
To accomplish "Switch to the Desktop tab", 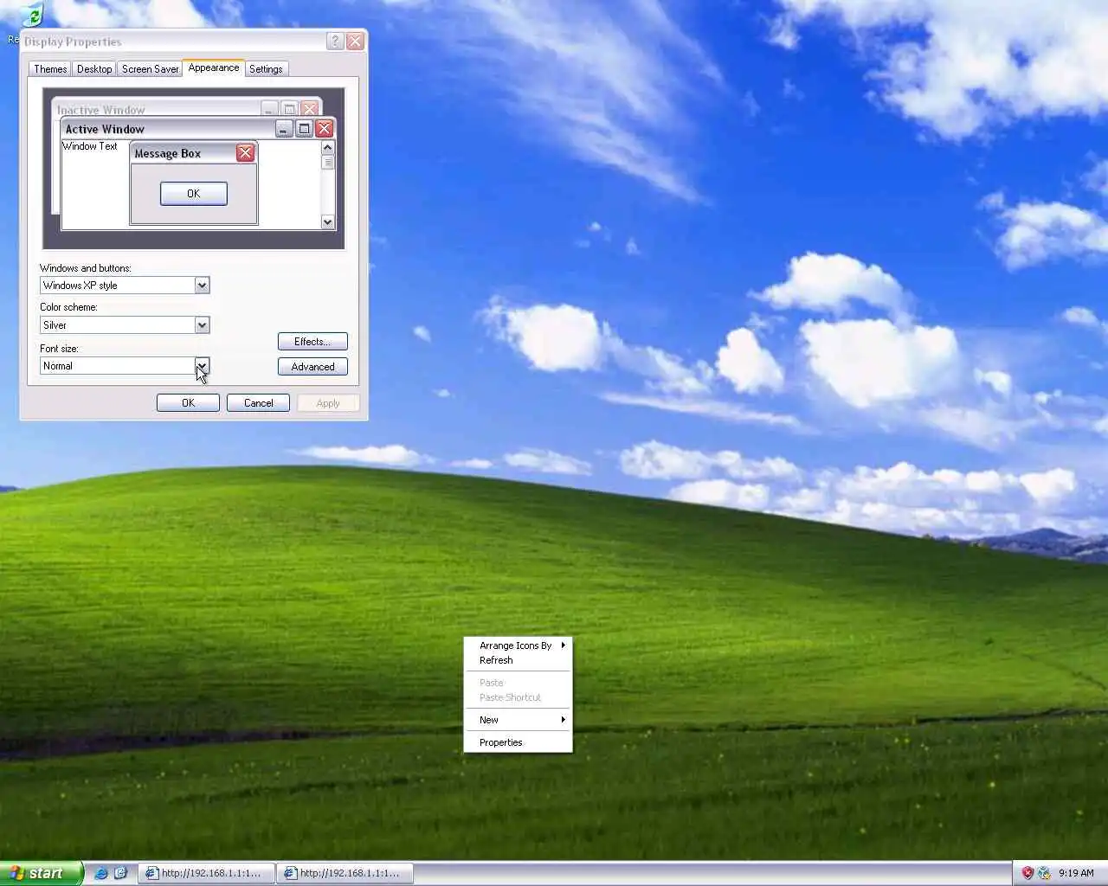I will [x=94, y=69].
